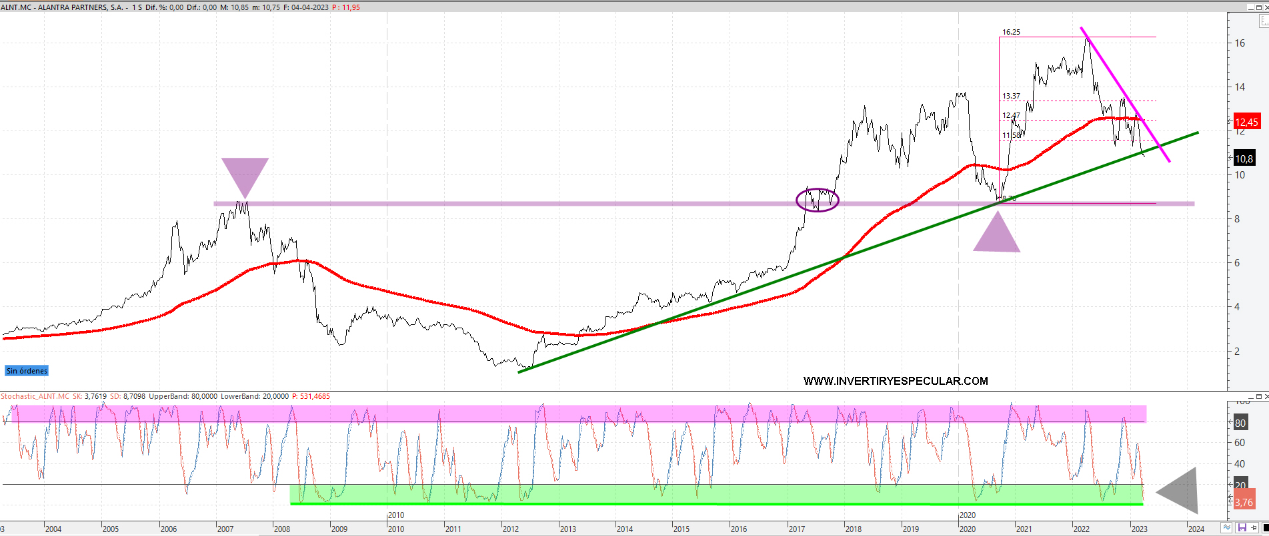Open the www.invertiryespecular.com watermark link
Image resolution: width=1269 pixels, height=536 pixels.
(x=895, y=381)
